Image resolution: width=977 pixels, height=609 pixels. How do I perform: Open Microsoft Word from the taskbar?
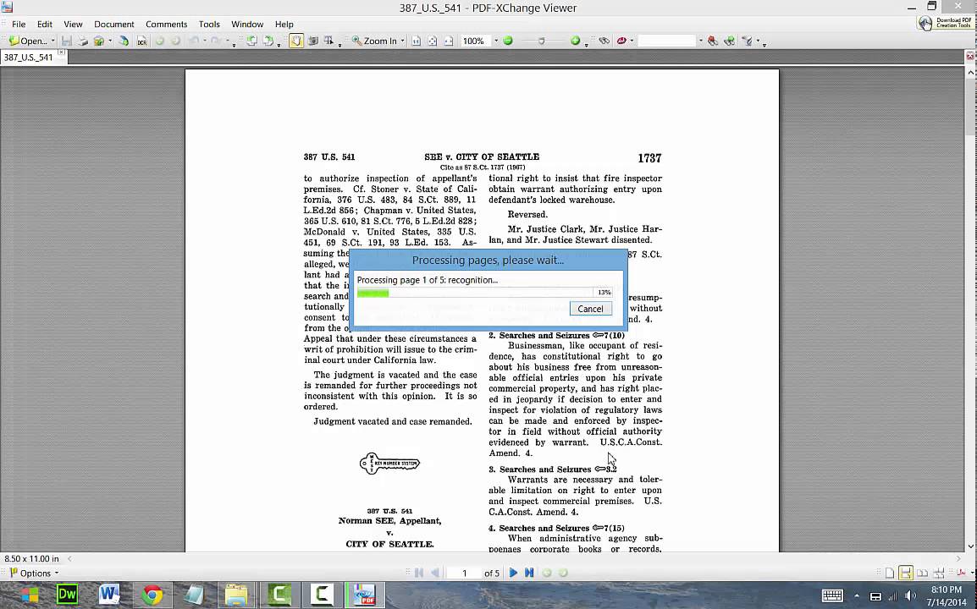[x=109, y=595]
